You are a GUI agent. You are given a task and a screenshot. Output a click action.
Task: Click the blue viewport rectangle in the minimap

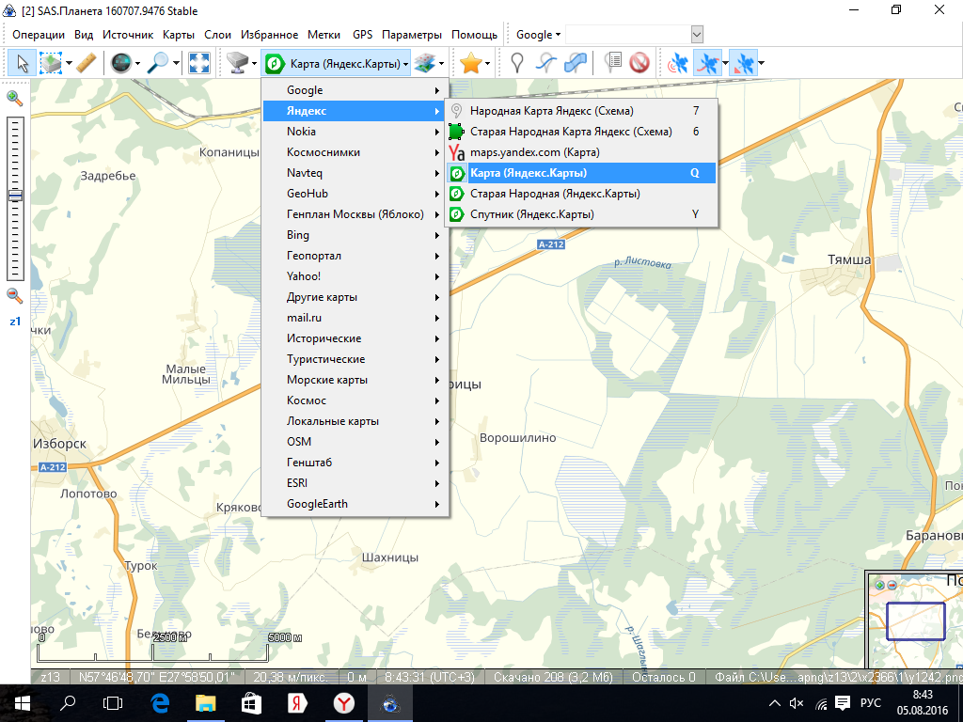click(x=915, y=621)
